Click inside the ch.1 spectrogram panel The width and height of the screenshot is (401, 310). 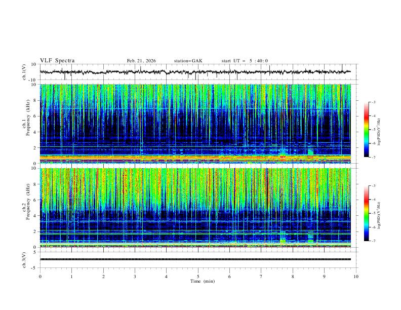[195, 124]
